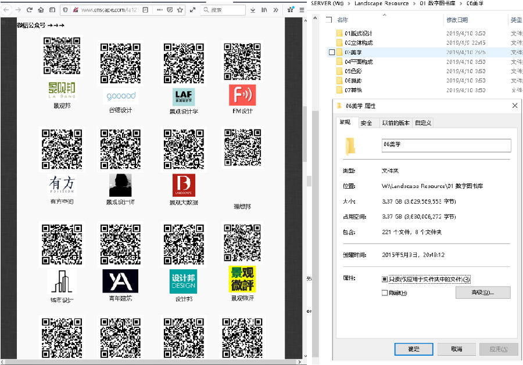Click the folder name field in properties
This screenshot has height=365, width=523.
pos(445,145)
